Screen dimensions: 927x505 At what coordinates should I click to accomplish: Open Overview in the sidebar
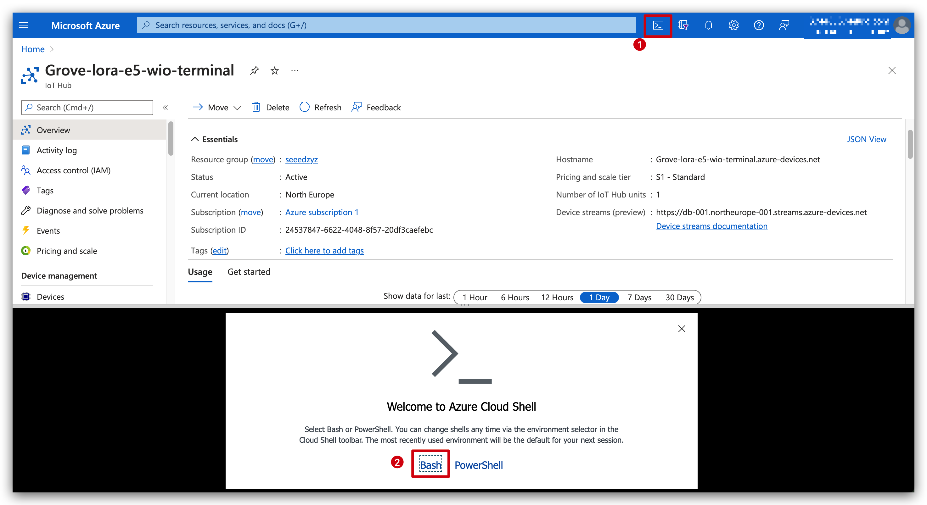(90, 130)
